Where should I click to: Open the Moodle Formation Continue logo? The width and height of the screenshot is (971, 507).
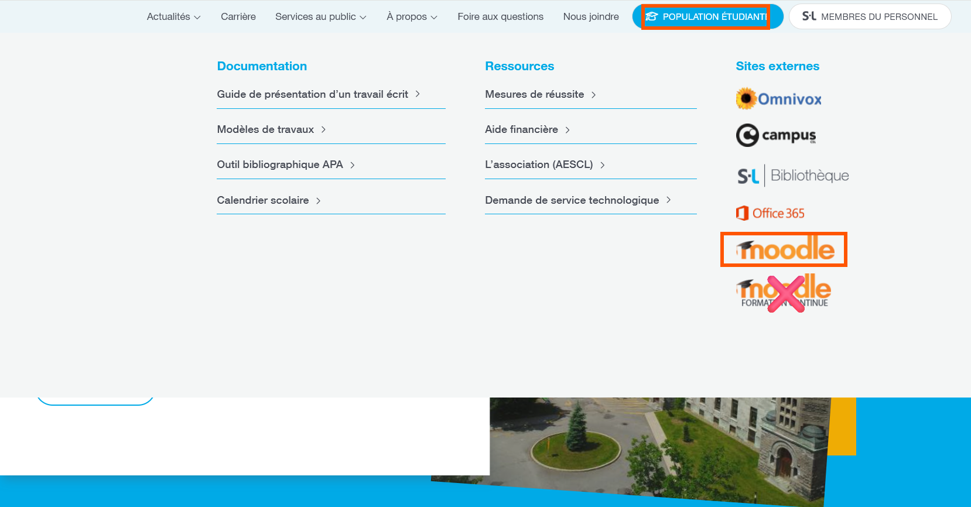[784, 292]
